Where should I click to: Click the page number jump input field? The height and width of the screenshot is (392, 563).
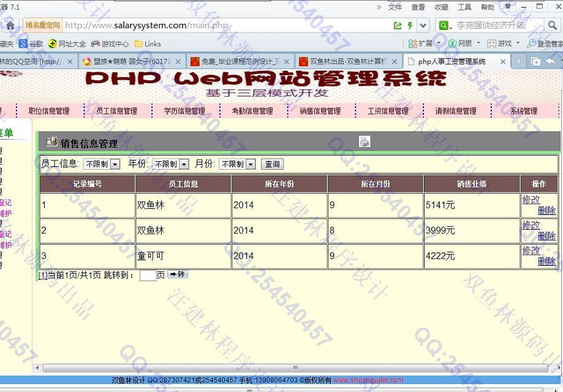(x=148, y=276)
